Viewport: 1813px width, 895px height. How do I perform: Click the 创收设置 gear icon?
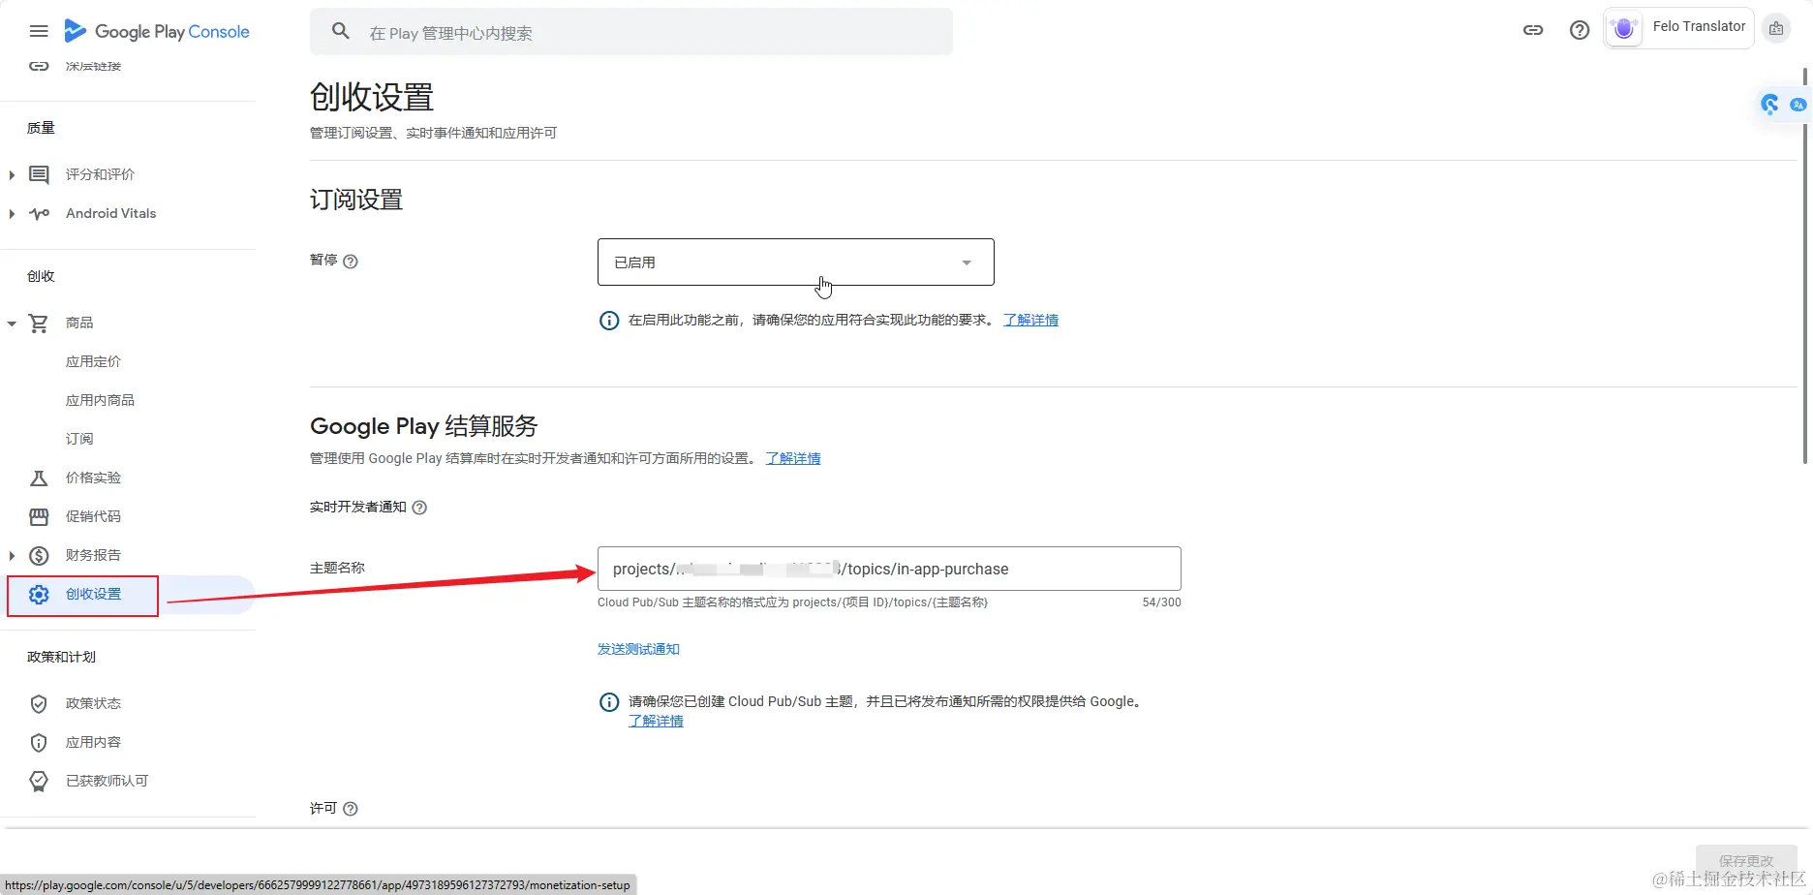[39, 595]
